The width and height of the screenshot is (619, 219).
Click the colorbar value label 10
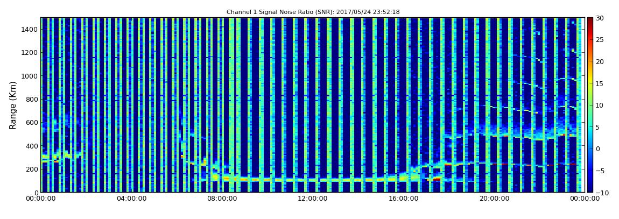point(600,105)
